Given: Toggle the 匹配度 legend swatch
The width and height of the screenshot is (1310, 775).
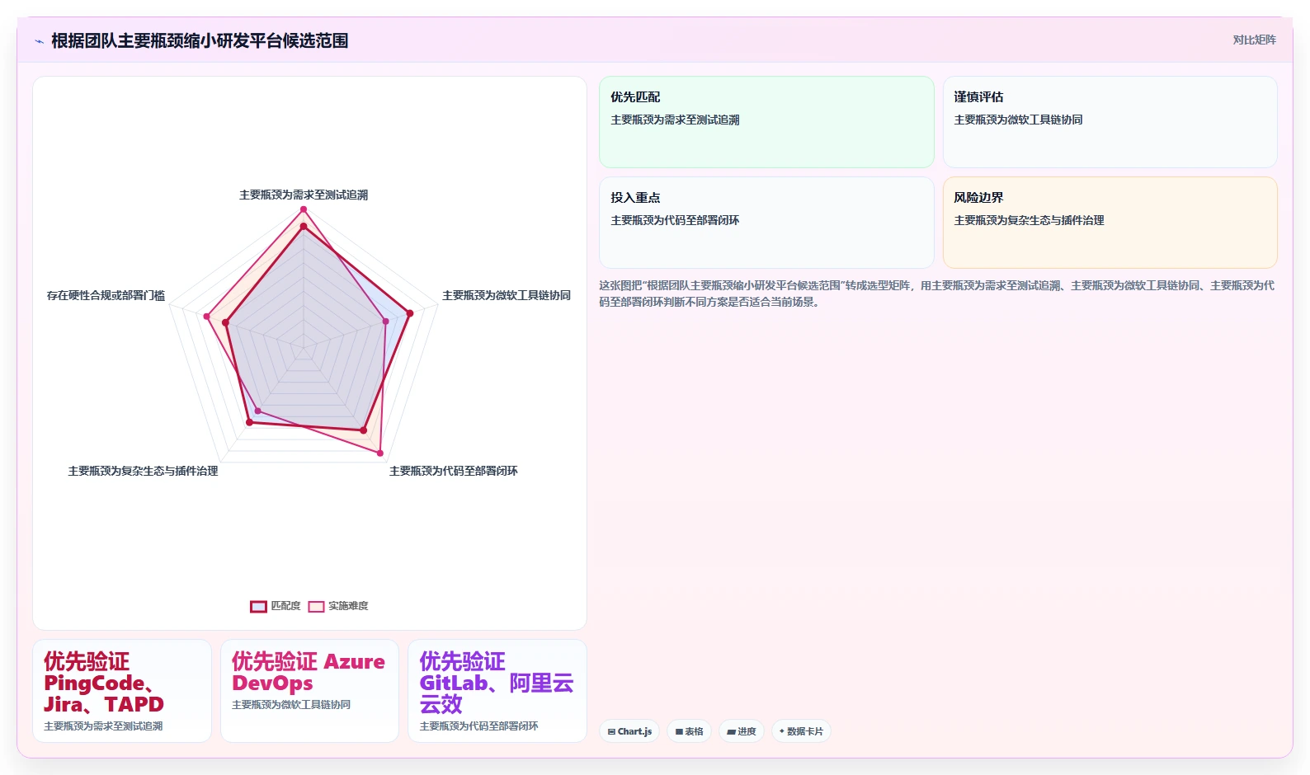Looking at the screenshot, I should 258,607.
